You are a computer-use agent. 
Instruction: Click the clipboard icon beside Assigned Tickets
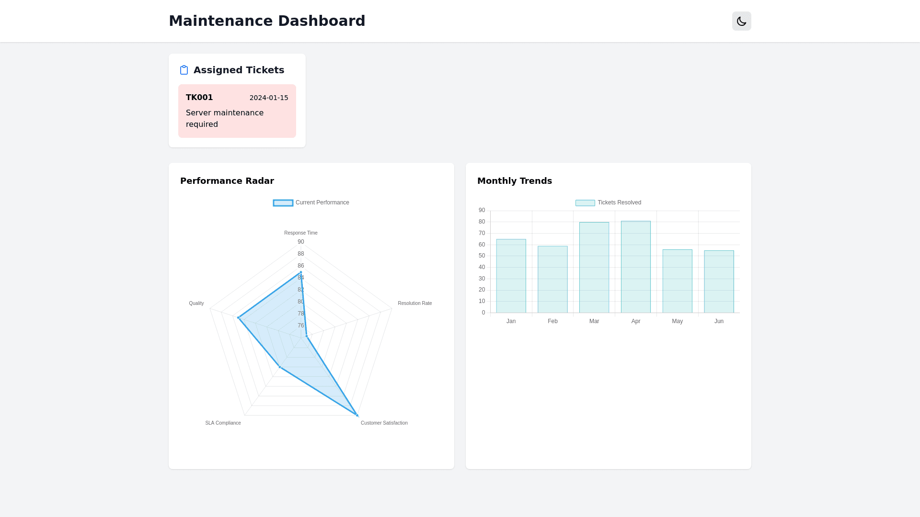(x=184, y=70)
